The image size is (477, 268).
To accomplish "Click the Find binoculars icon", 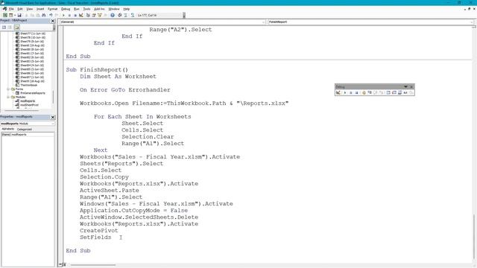I will coord(44,15).
